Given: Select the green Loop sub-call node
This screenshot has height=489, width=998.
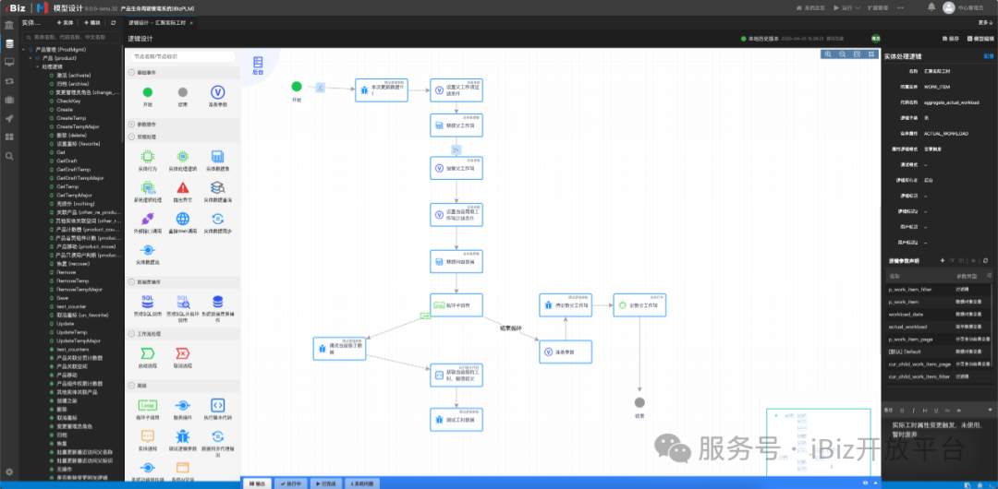Looking at the screenshot, I should [x=148, y=405].
